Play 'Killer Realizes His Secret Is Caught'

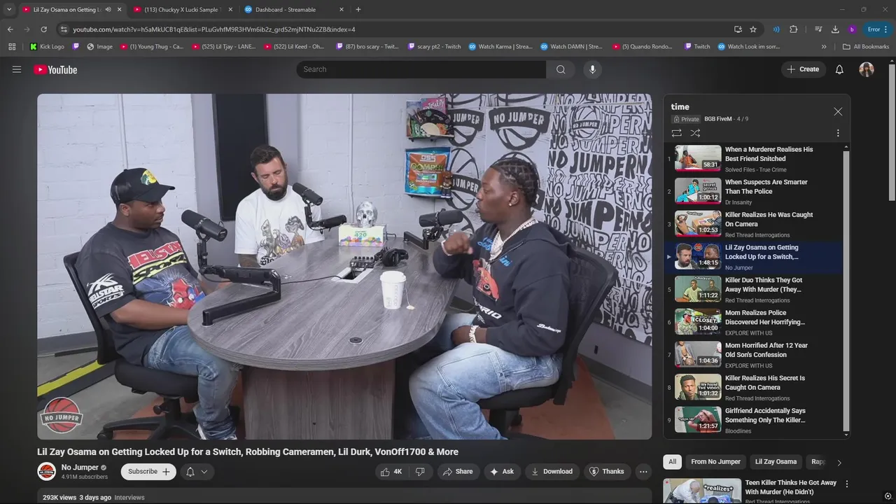click(755, 388)
